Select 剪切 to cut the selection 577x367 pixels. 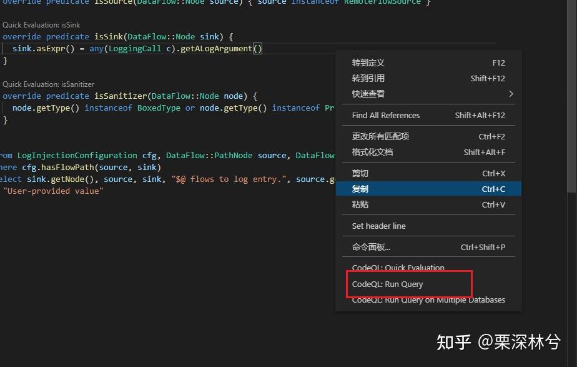coord(359,173)
